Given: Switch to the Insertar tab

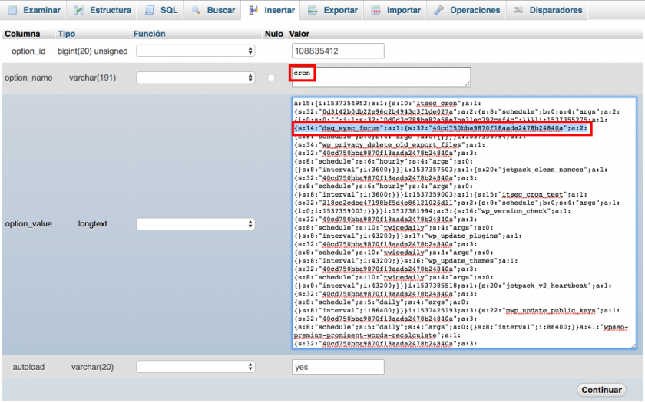Looking at the screenshot, I should point(271,11).
